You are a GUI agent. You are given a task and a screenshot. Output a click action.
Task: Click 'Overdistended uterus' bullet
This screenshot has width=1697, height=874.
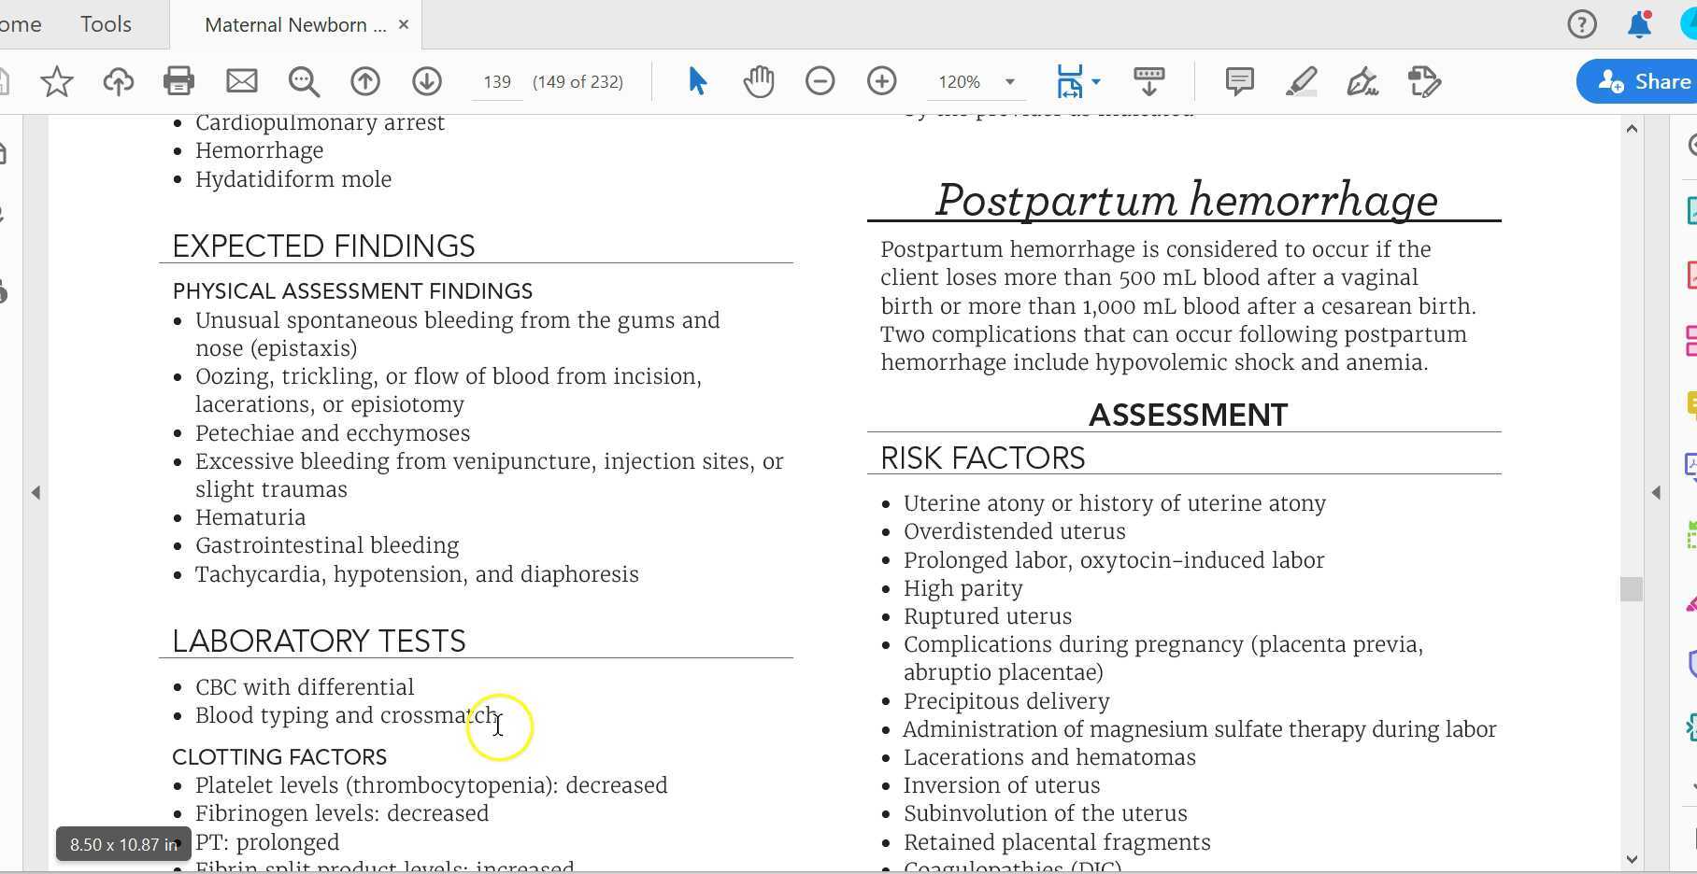(x=1015, y=531)
